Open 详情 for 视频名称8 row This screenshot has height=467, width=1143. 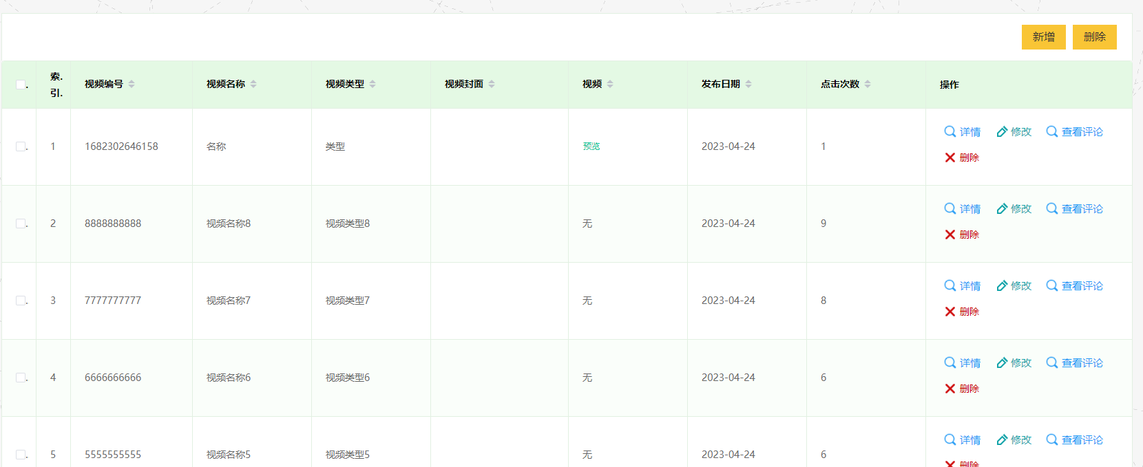click(x=963, y=208)
